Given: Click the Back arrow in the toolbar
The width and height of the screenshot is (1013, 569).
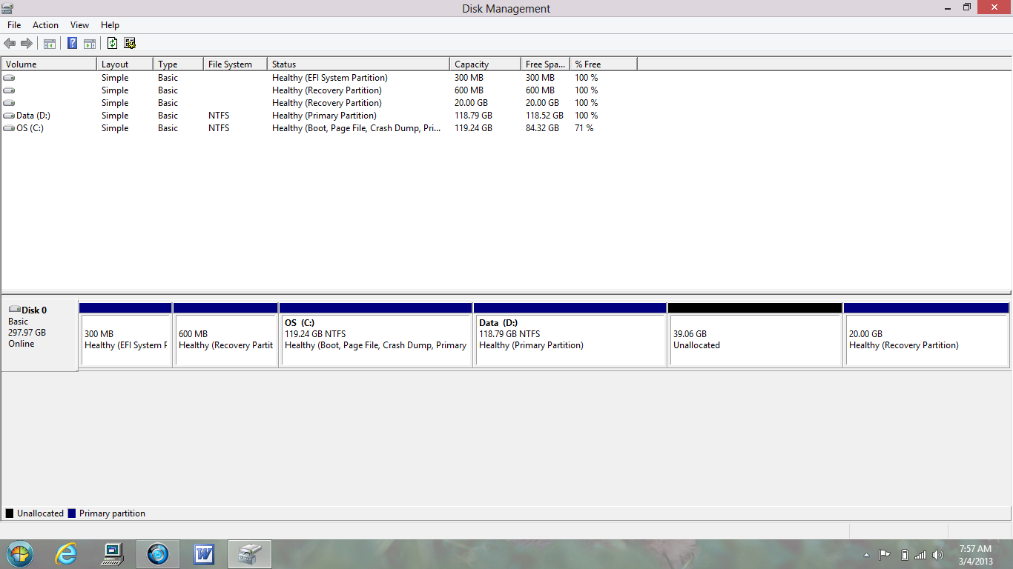Looking at the screenshot, I should pyautogui.click(x=10, y=44).
